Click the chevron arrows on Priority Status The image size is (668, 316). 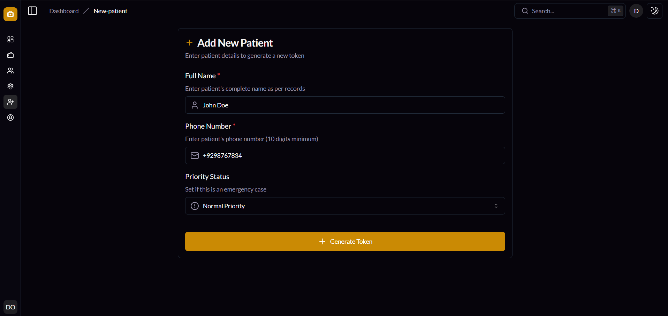tap(496, 206)
